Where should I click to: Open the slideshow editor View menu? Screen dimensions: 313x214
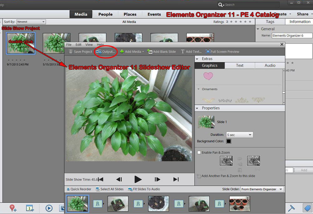[89, 45]
